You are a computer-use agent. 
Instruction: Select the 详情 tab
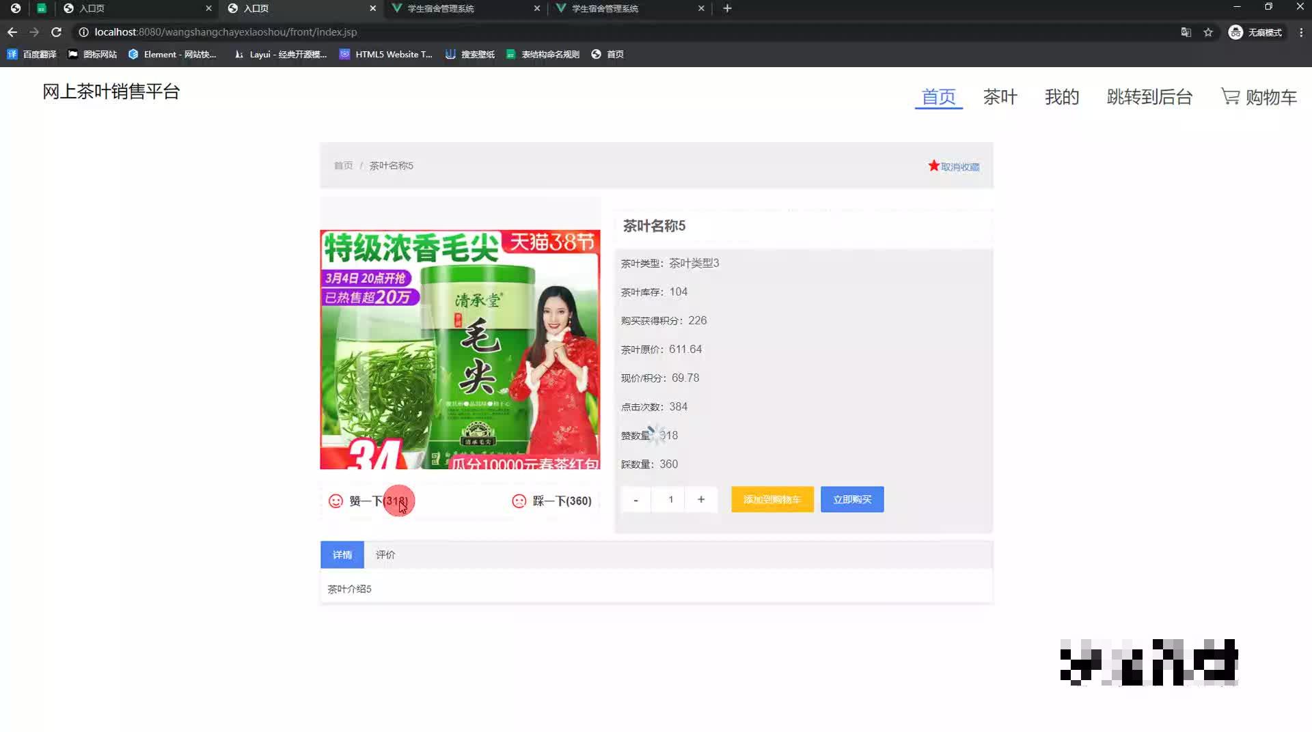[x=342, y=554]
